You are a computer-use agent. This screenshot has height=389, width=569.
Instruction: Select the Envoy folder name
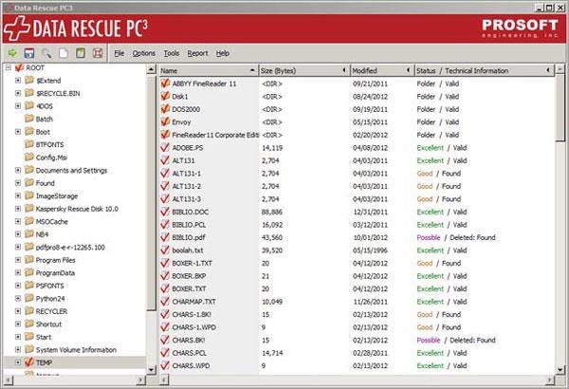[181, 122]
